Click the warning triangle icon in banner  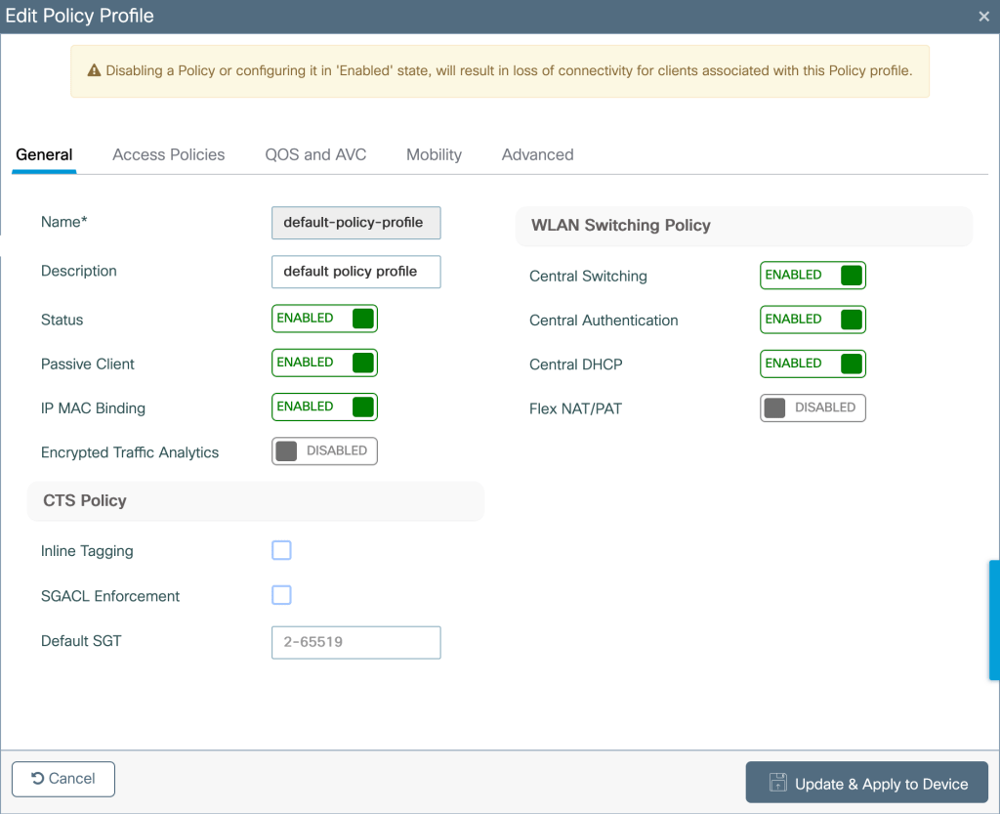tap(94, 70)
